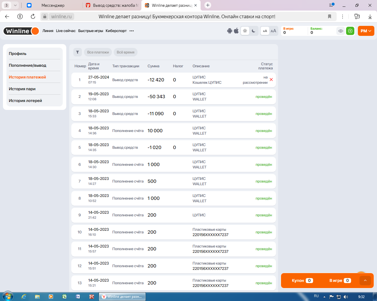Hide balance with the eye icon
The width and height of the screenshot is (377, 301).
[x=341, y=31]
